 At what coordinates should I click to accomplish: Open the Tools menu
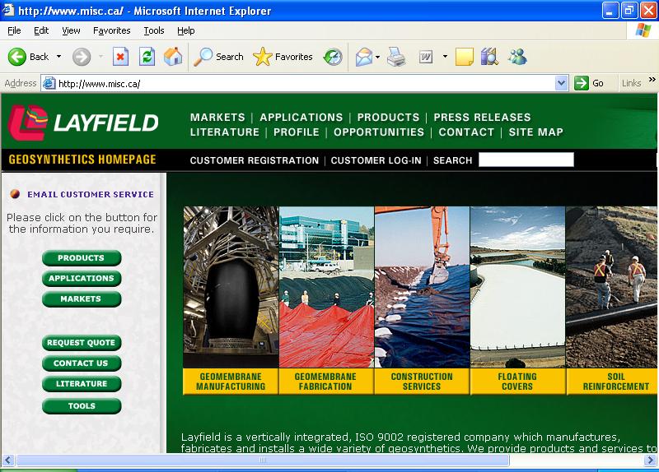154,30
